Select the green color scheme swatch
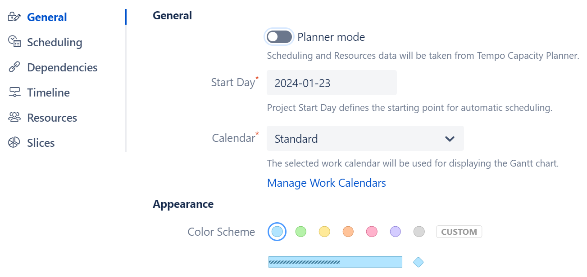The height and width of the screenshot is (277, 587). click(x=301, y=232)
